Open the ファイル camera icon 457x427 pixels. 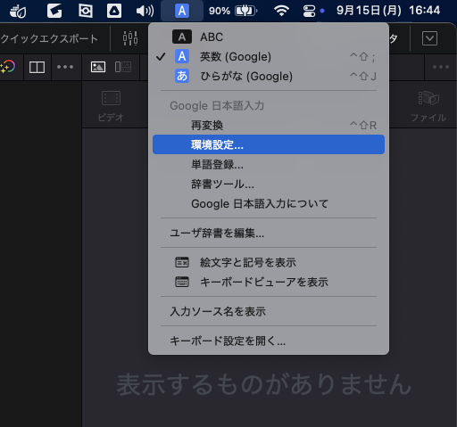point(428,98)
